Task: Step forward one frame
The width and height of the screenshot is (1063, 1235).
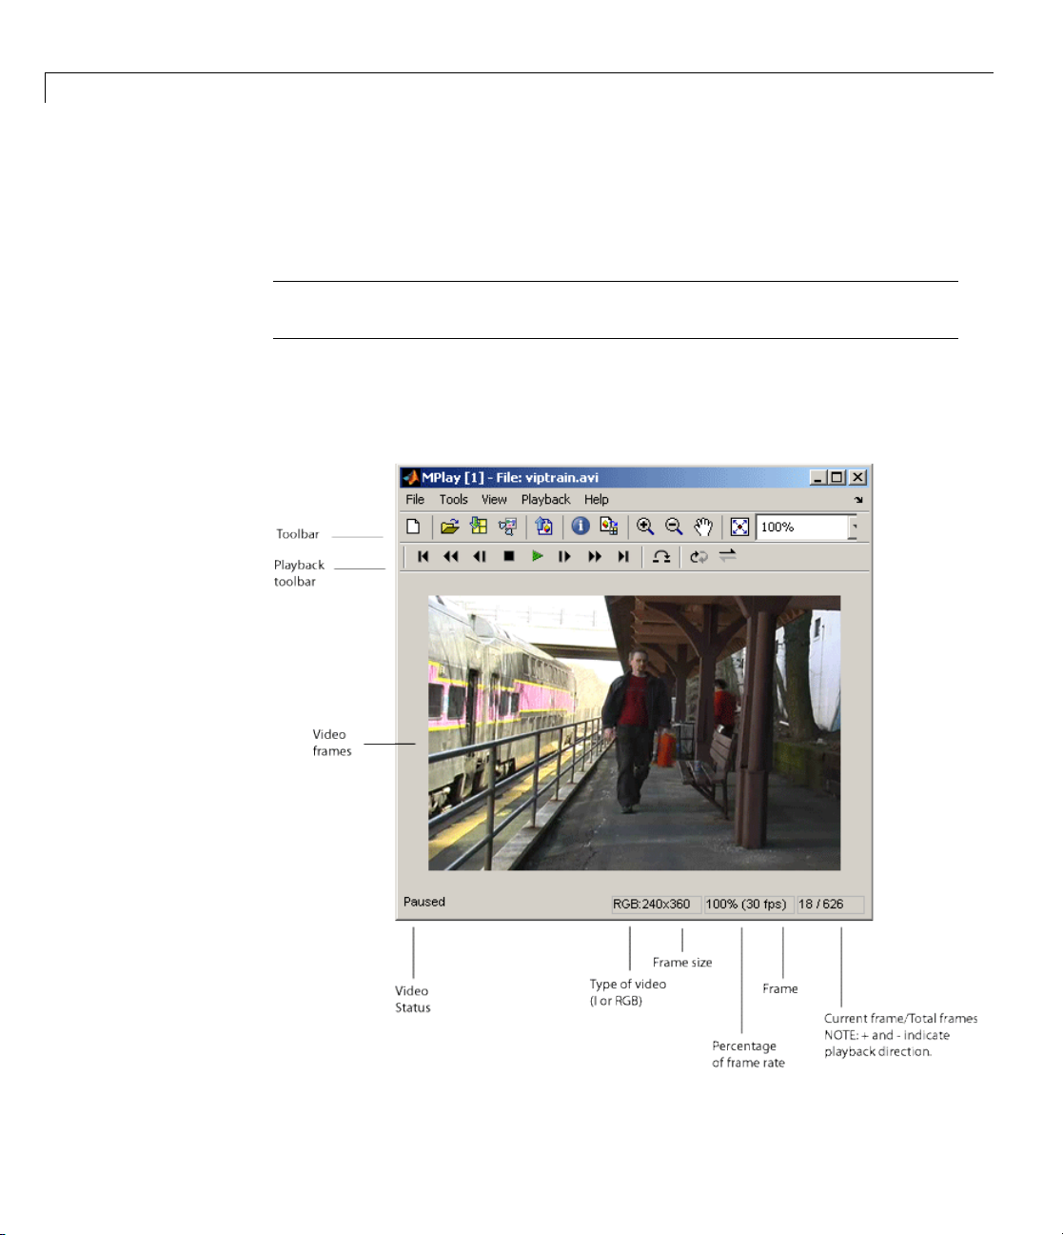Action: click(565, 557)
